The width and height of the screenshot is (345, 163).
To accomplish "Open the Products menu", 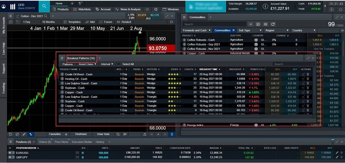I will pos(61,9).
